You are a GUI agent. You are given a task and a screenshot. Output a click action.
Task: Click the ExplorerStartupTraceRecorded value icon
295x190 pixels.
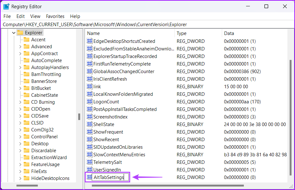[x=90, y=56]
